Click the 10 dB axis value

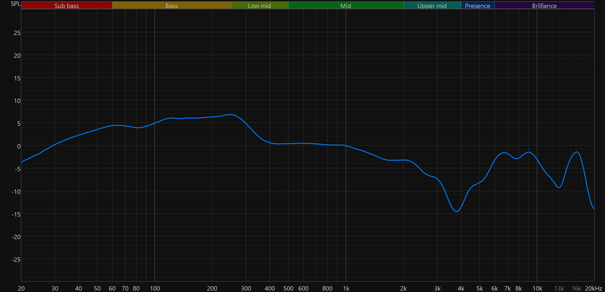(17, 101)
